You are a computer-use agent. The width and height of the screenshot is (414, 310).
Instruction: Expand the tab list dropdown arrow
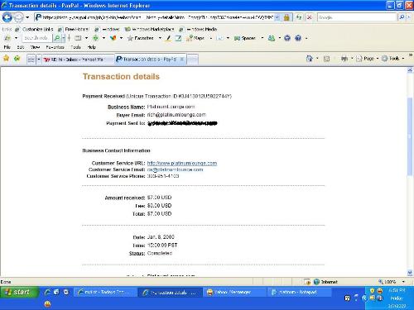pyautogui.click(x=39, y=59)
